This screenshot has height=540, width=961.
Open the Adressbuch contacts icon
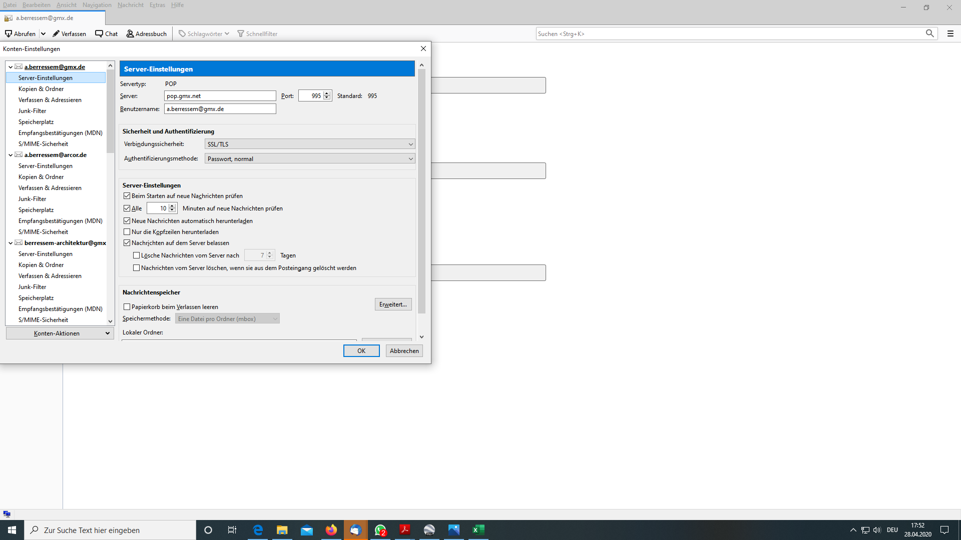pyautogui.click(x=130, y=33)
